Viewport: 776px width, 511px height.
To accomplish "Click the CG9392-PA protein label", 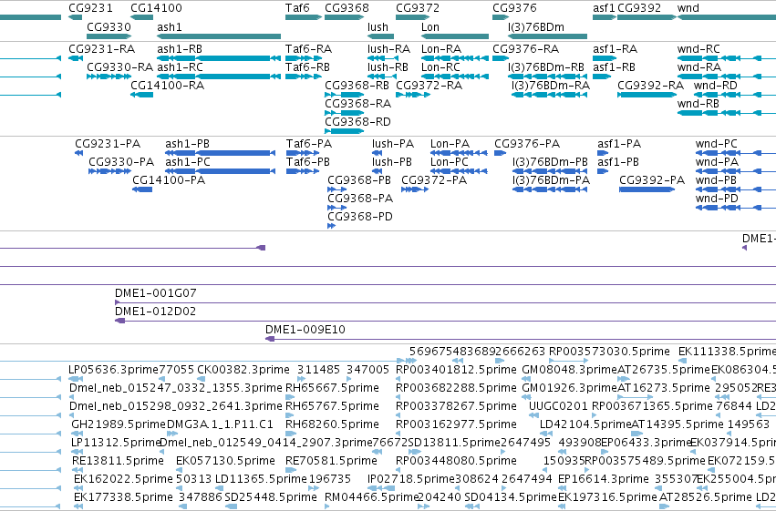I will tap(652, 180).
